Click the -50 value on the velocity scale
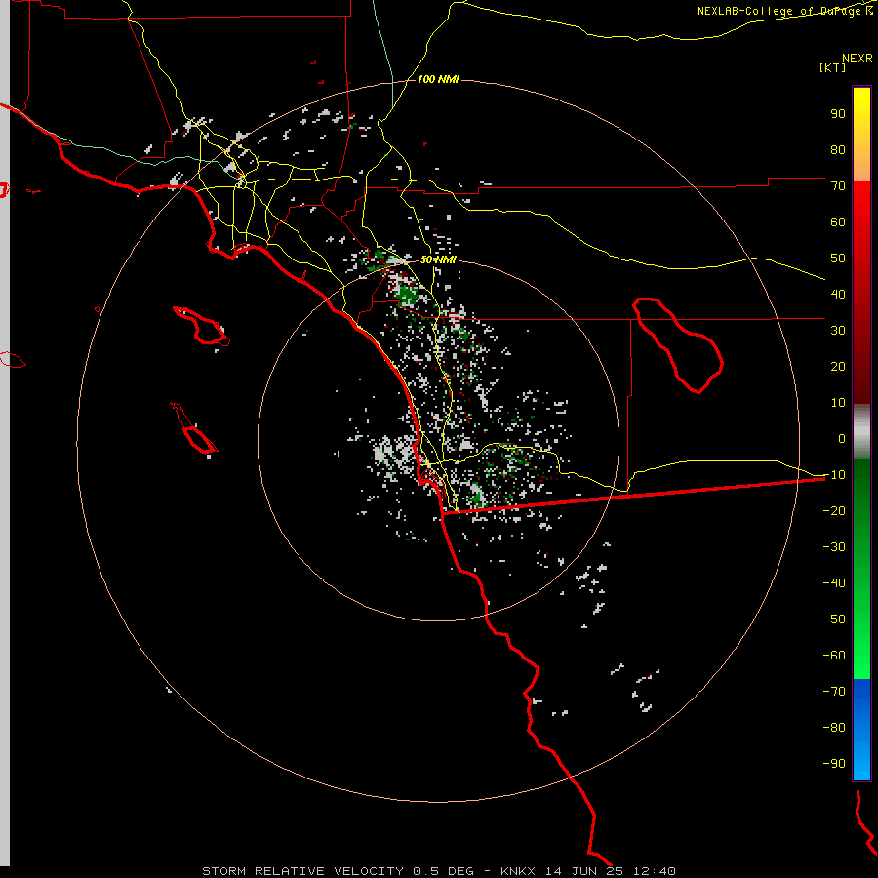878x878 pixels. [834, 619]
